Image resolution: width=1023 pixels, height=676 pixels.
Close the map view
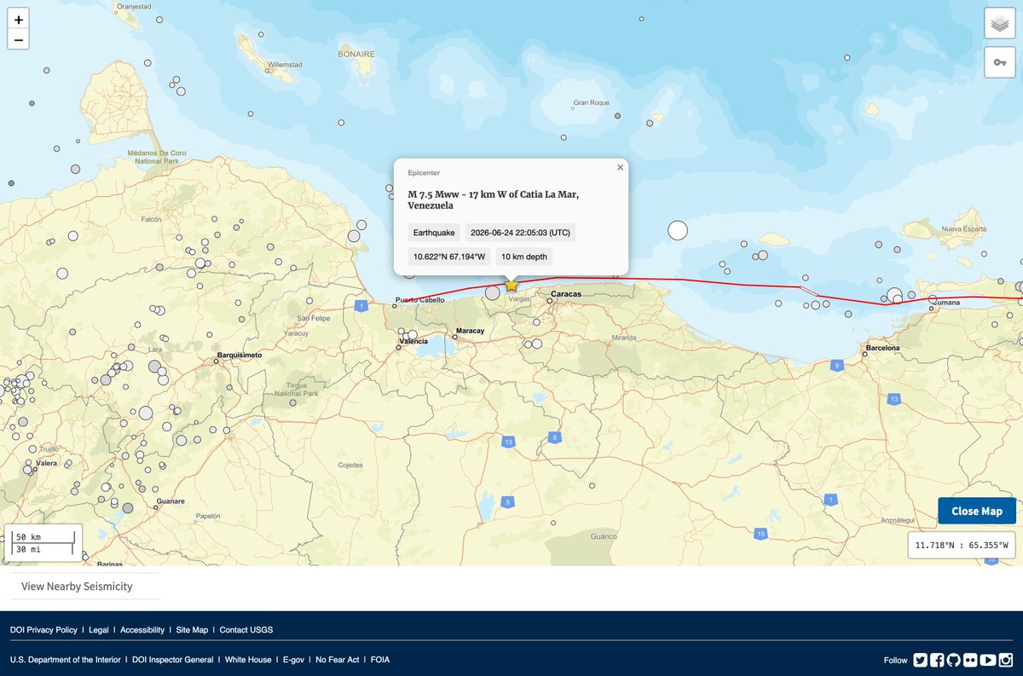click(x=977, y=511)
